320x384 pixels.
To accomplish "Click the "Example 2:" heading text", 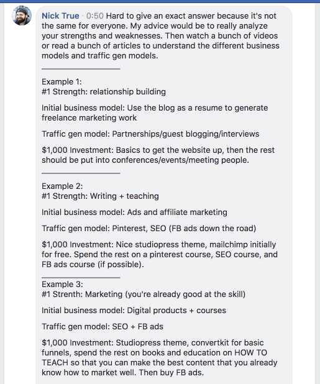I will [x=62, y=186].
